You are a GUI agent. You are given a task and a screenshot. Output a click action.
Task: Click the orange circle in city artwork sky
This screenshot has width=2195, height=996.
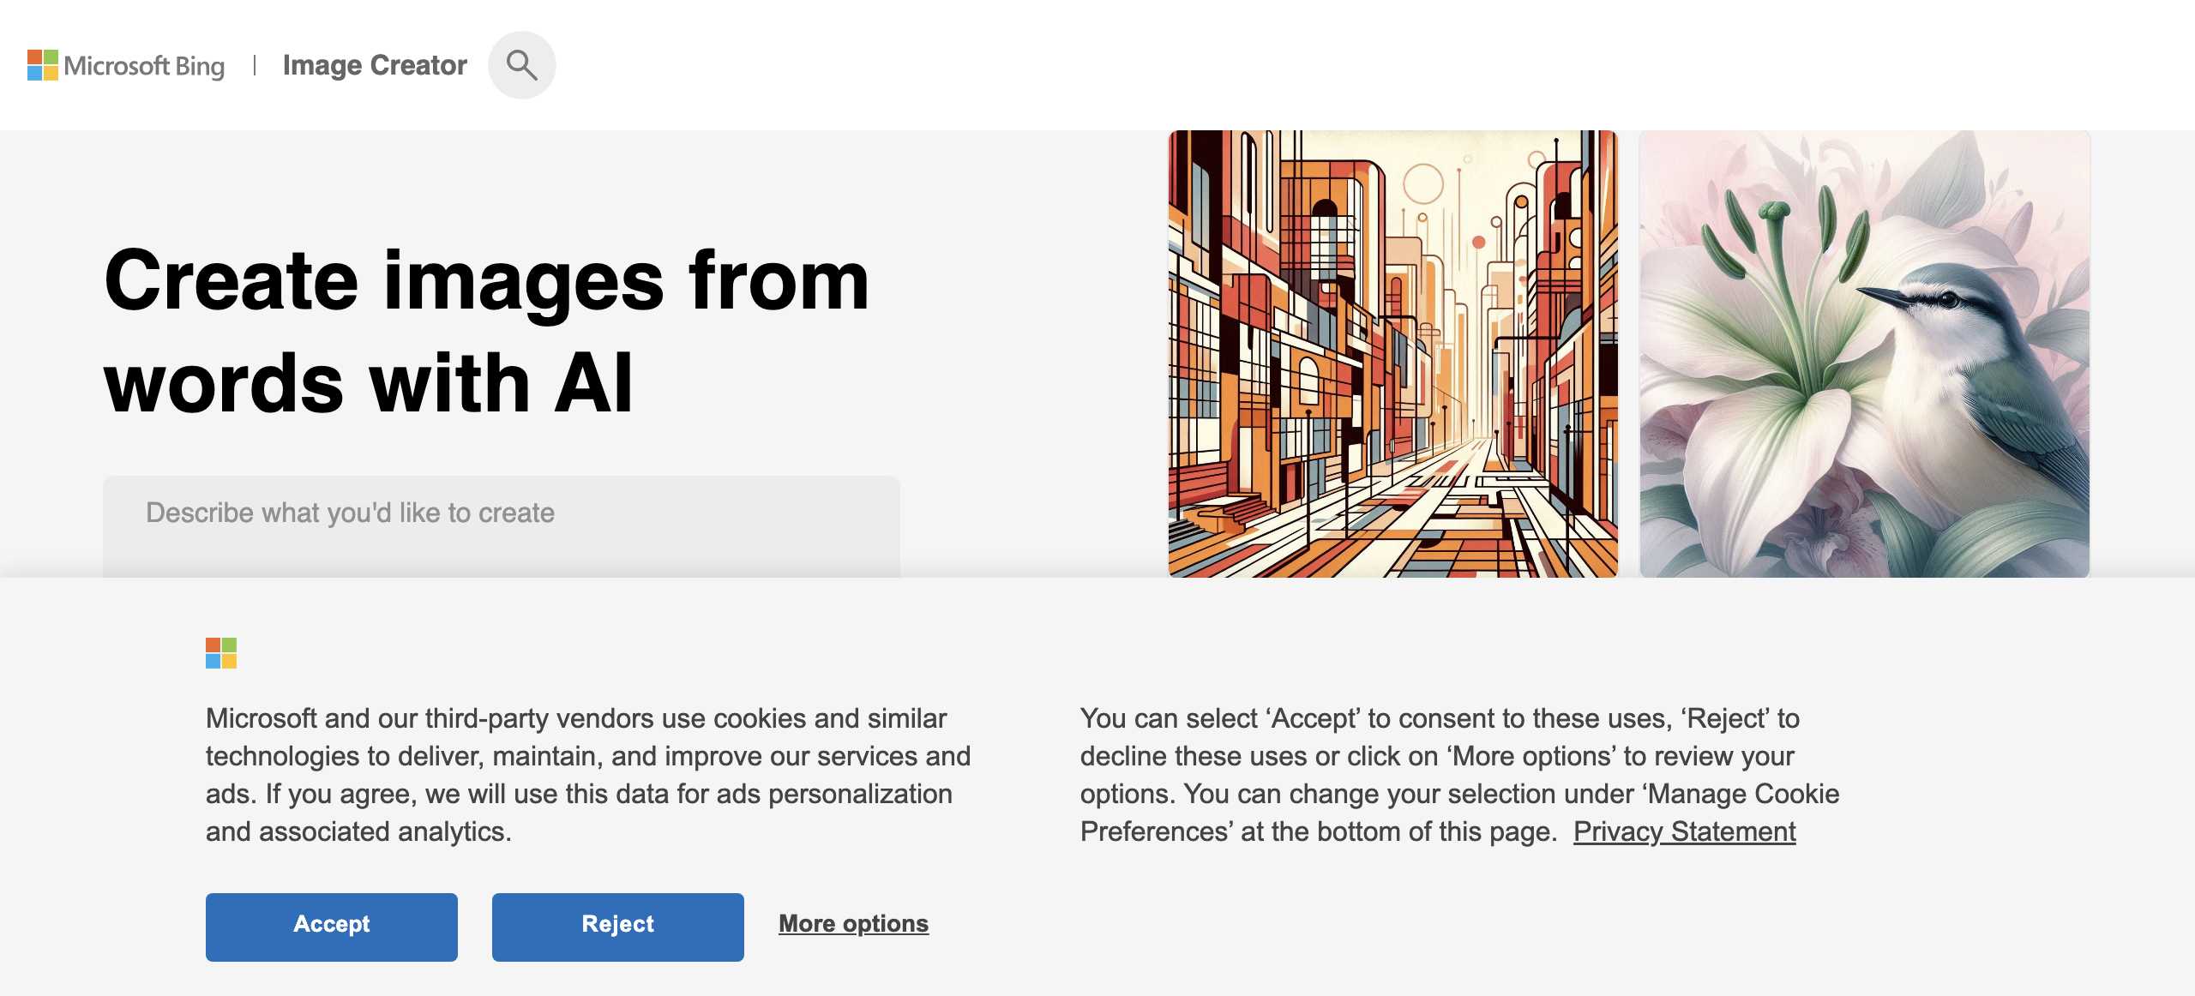(1478, 243)
